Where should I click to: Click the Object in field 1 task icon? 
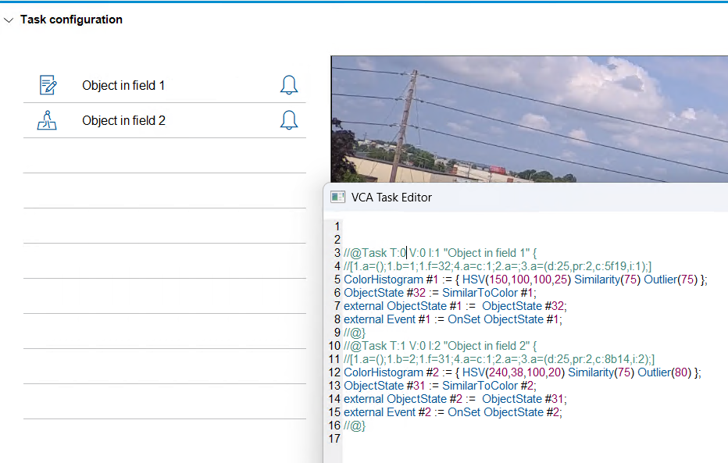pos(48,85)
